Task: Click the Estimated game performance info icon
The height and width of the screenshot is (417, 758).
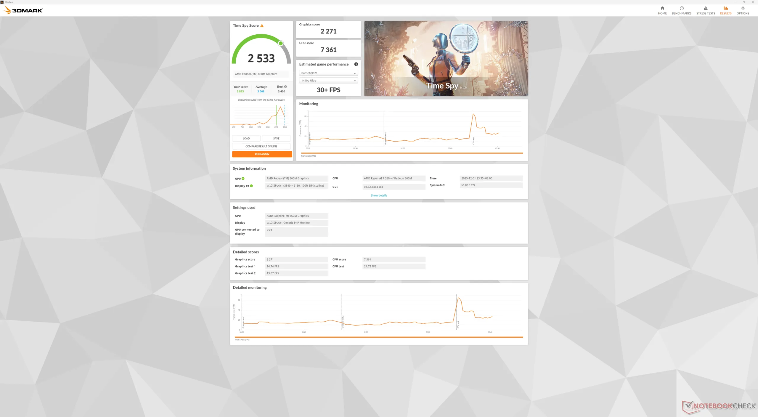Action: (x=356, y=64)
